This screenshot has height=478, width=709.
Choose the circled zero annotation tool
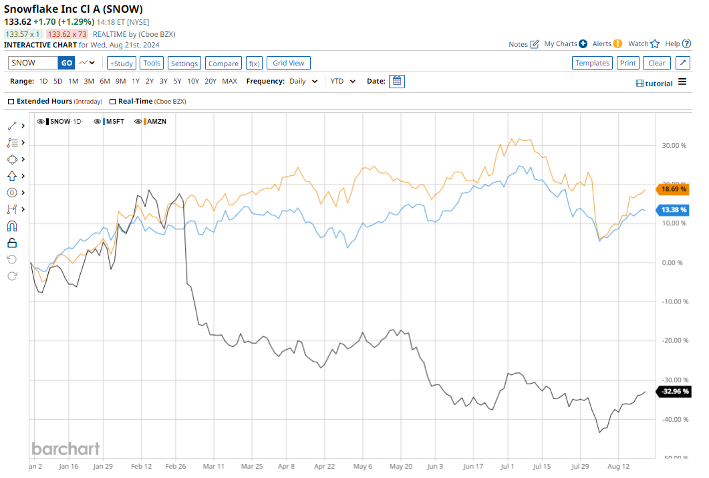[12, 193]
